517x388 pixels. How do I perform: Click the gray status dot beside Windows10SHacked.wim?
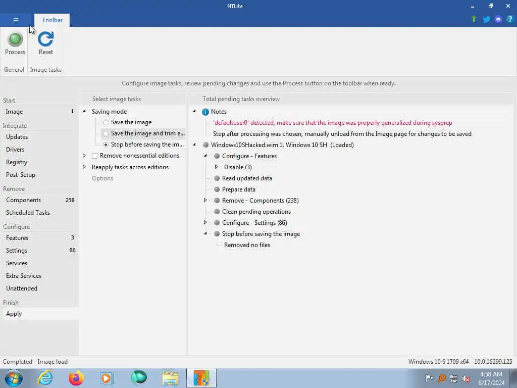[x=206, y=145]
